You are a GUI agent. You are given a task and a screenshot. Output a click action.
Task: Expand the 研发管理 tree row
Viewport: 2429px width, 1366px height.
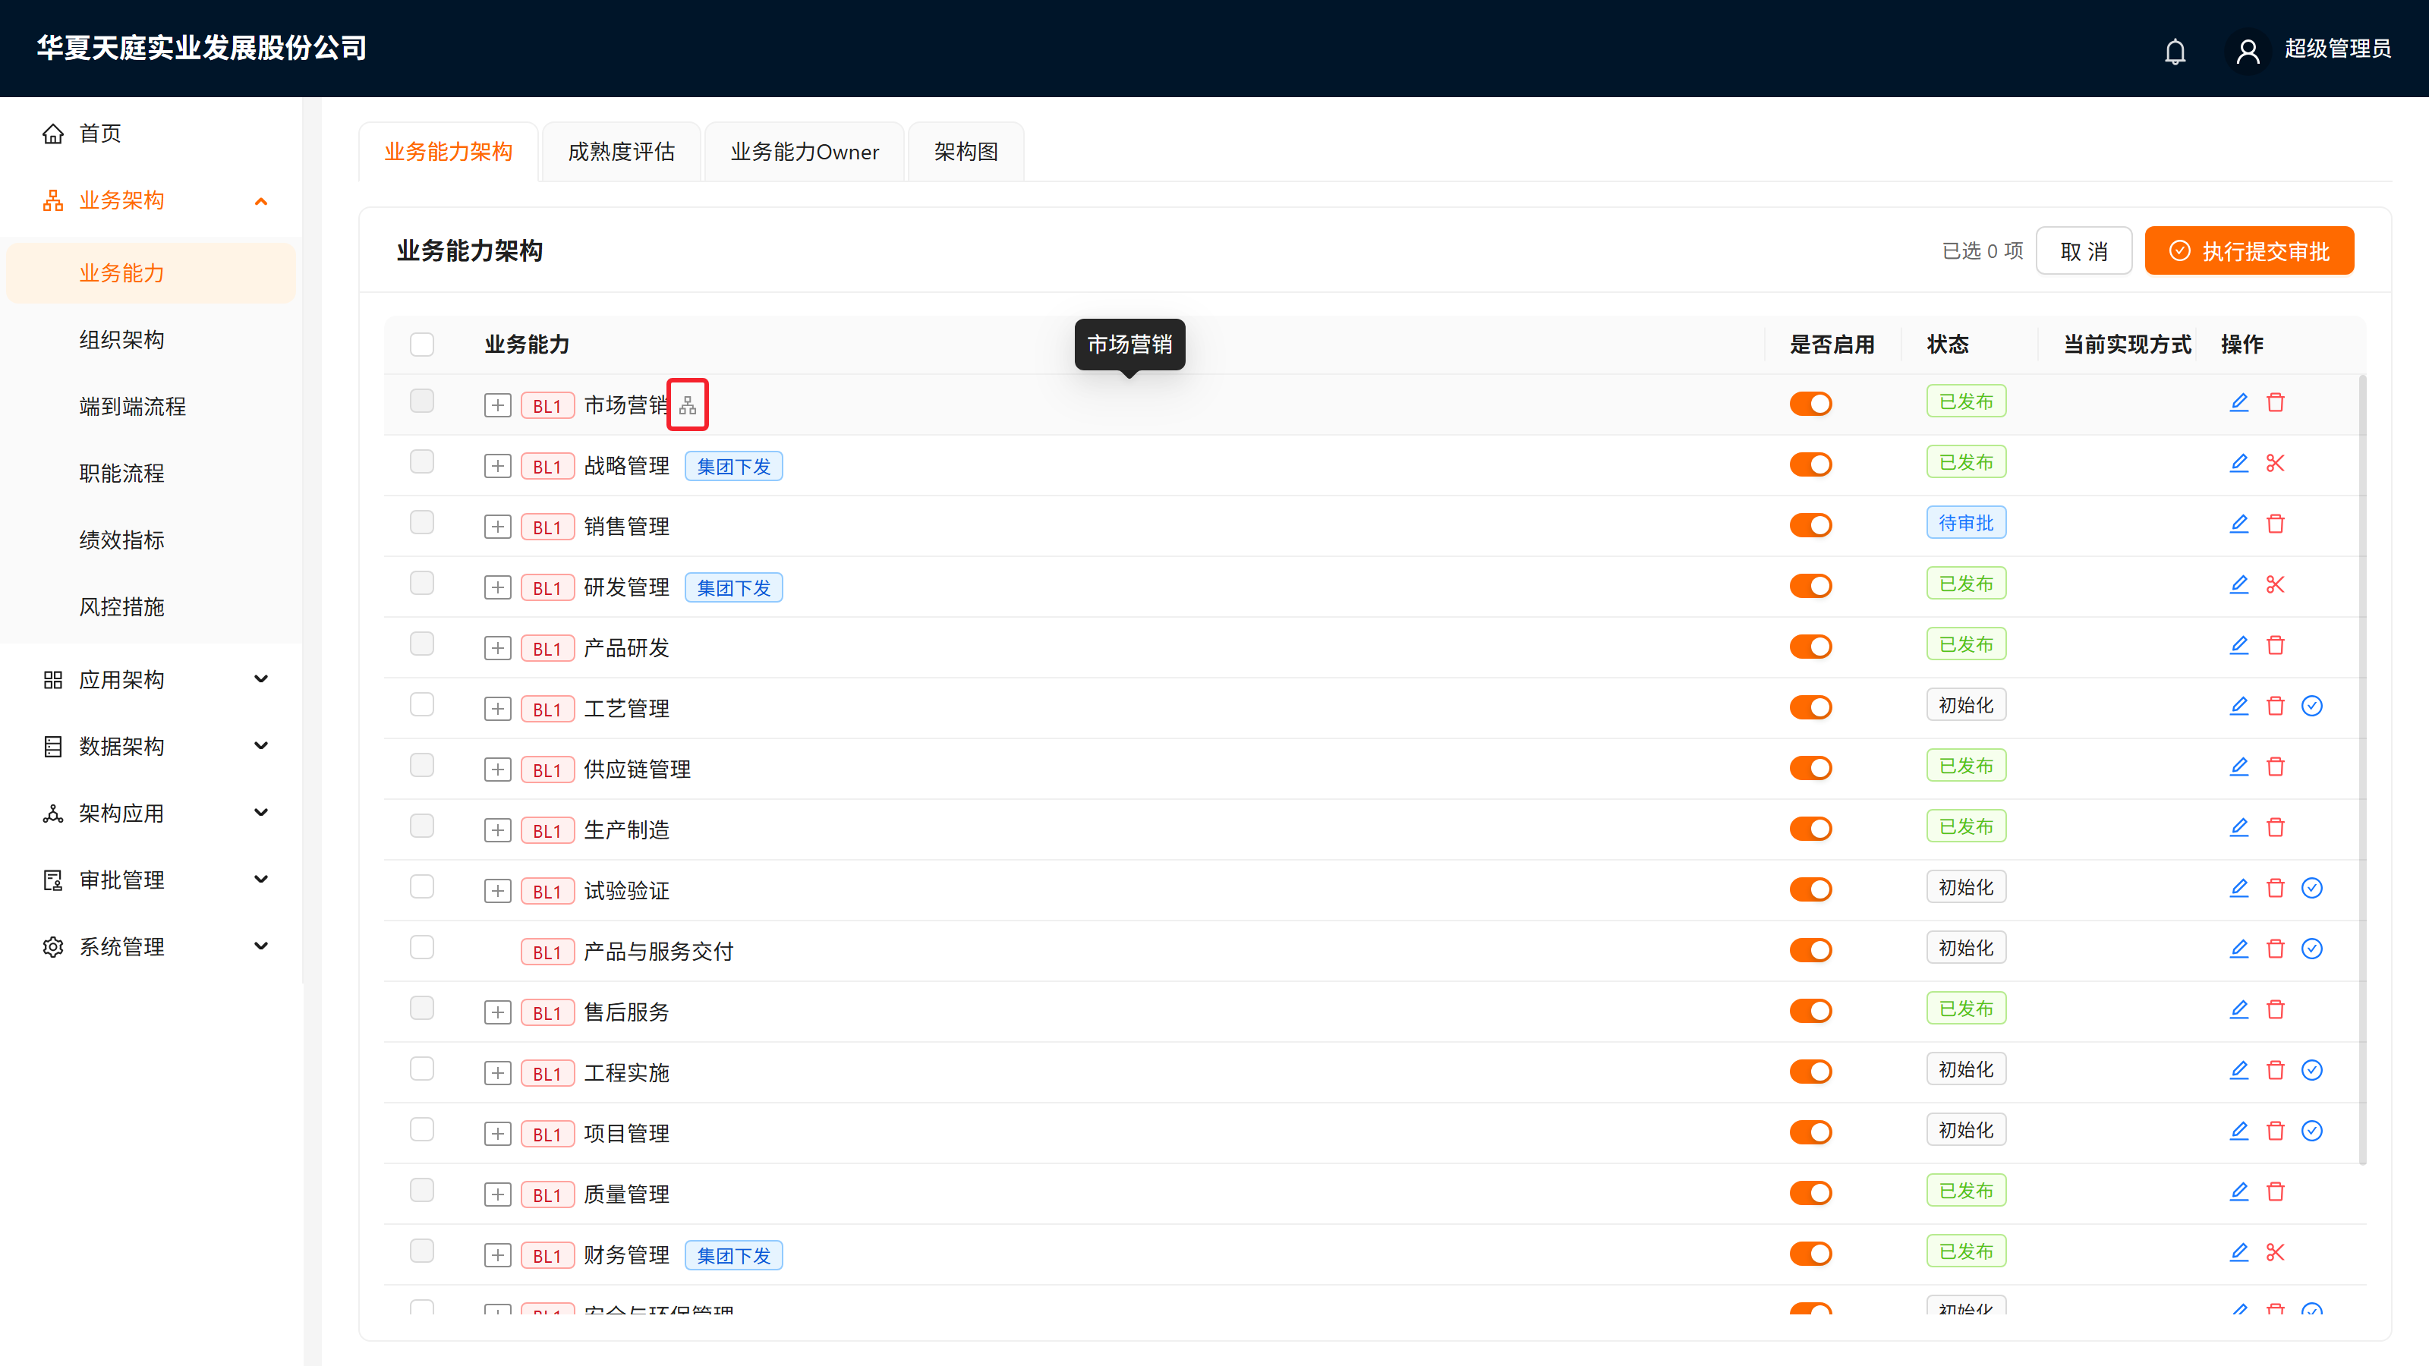pos(497,587)
